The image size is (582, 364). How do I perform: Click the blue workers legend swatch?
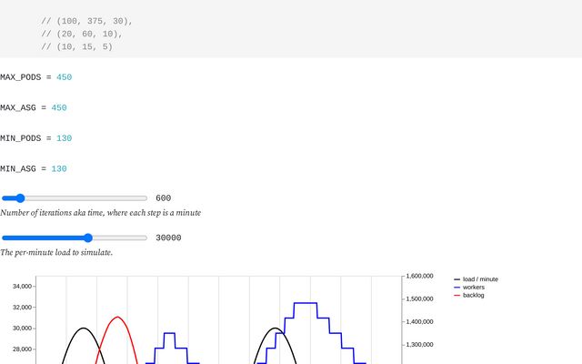click(x=457, y=288)
